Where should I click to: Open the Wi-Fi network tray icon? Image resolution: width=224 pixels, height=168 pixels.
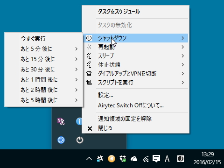click(x=146, y=159)
